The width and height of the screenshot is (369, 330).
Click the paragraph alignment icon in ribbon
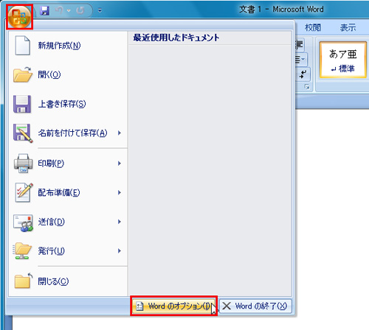[x=300, y=45]
